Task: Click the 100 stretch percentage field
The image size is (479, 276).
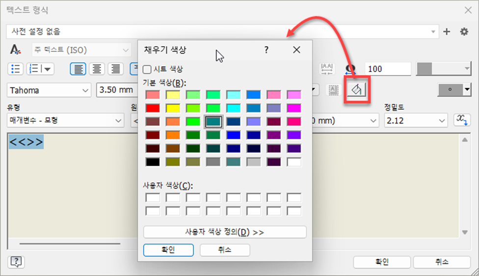Action: point(388,69)
